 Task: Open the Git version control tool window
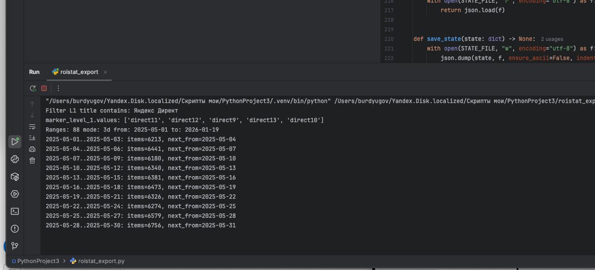tap(15, 246)
